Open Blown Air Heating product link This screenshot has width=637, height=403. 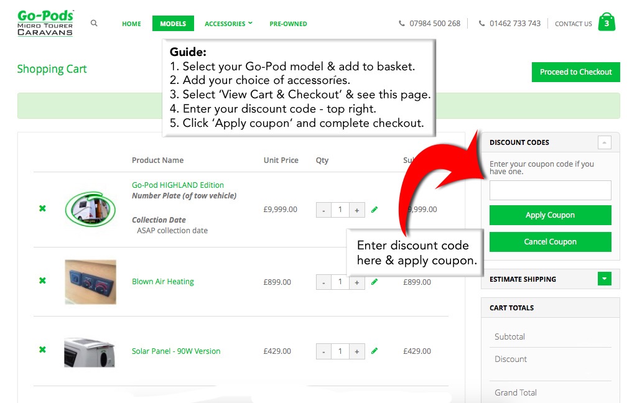[x=162, y=282]
